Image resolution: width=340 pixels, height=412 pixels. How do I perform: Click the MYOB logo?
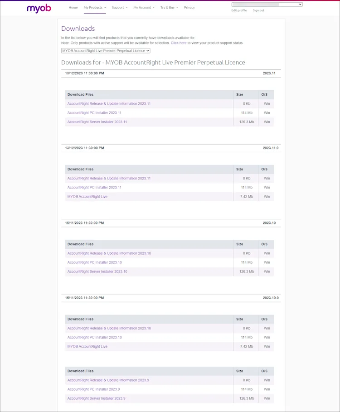point(39,8)
